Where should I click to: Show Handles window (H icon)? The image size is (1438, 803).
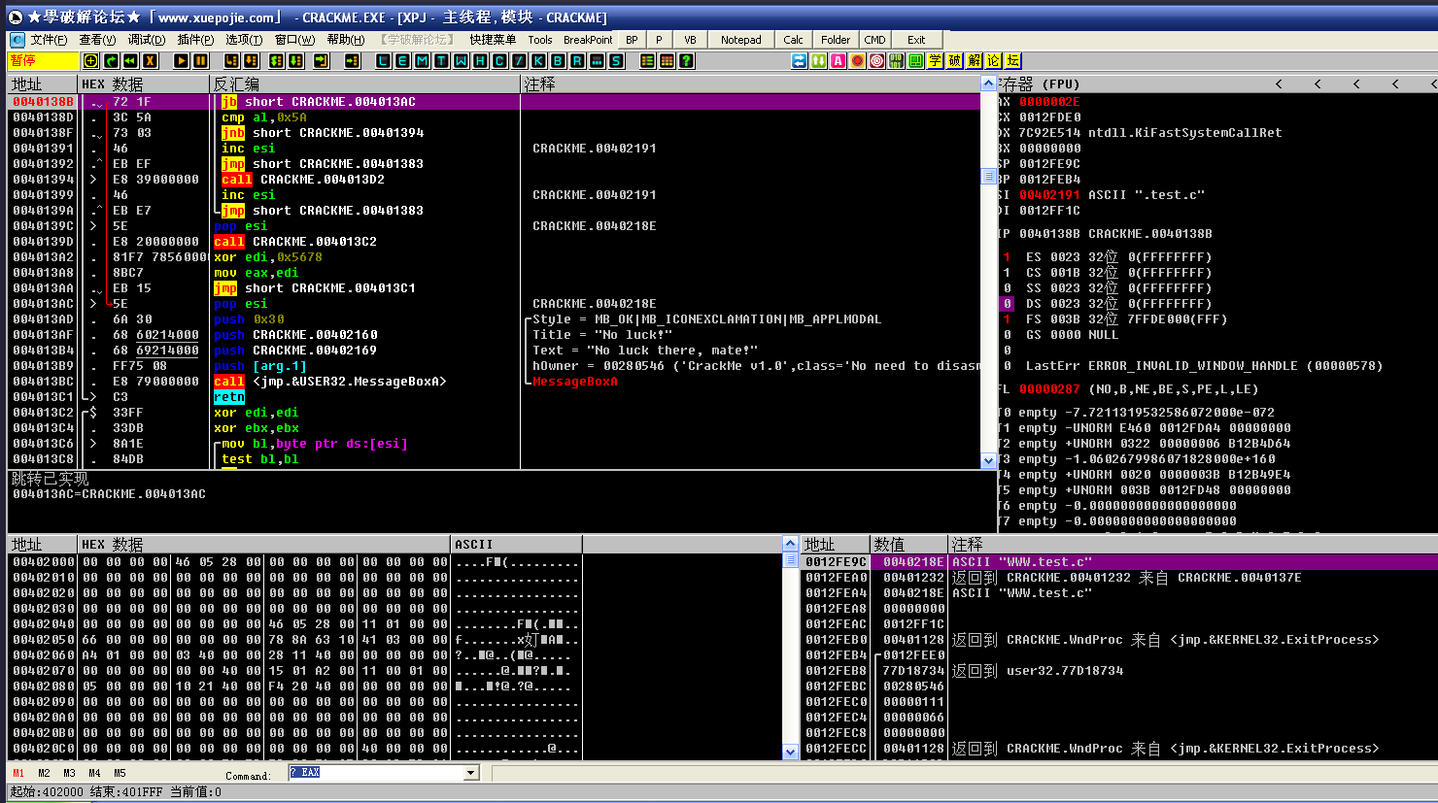(480, 61)
